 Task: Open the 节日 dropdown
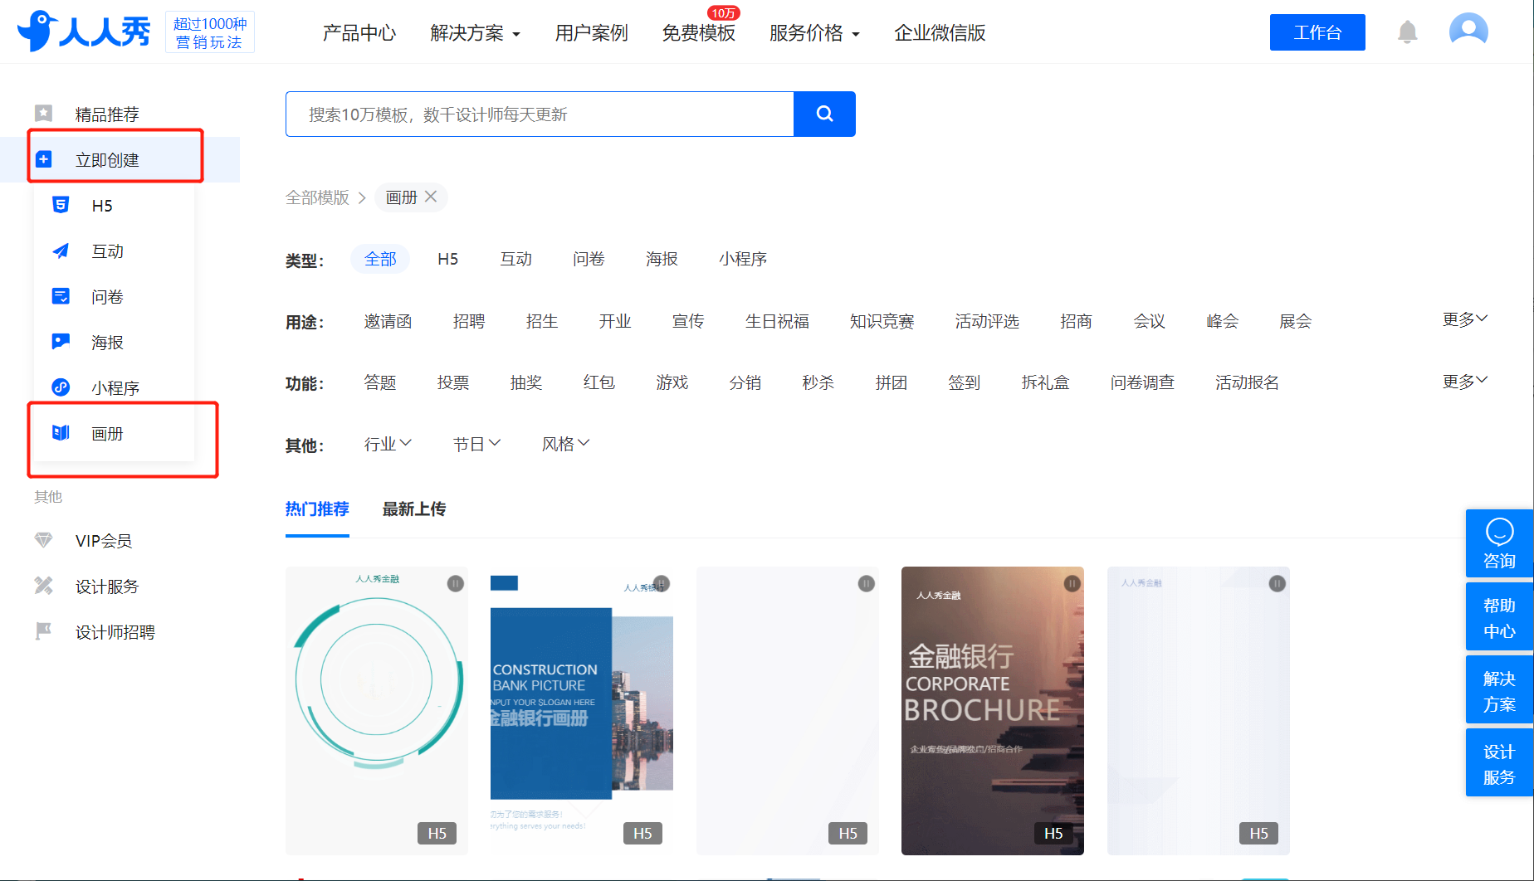pos(476,444)
